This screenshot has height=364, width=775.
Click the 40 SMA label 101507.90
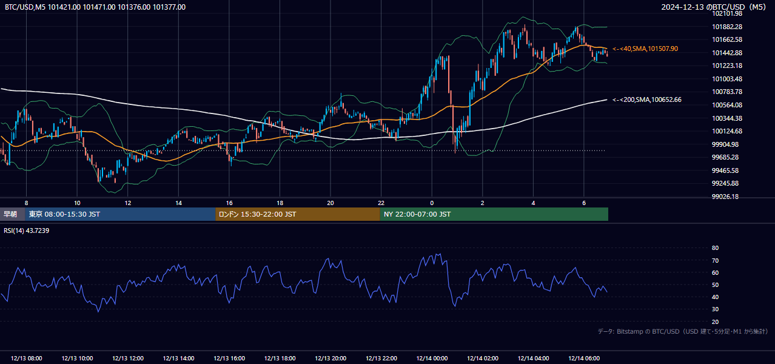click(x=645, y=49)
